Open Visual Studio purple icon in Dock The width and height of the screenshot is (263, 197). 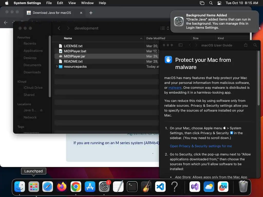click(195, 186)
